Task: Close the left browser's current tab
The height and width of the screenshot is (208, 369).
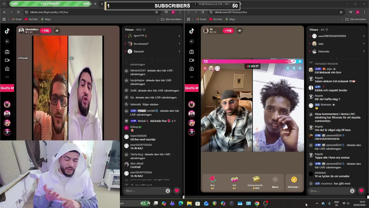Action: click(x=95, y=4)
